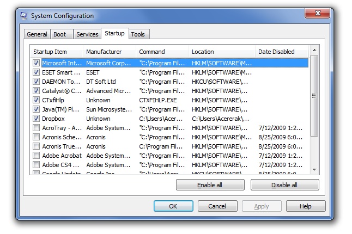
Task: Uncheck the Microsoft Int... startup item
Action: coord(36,63)
